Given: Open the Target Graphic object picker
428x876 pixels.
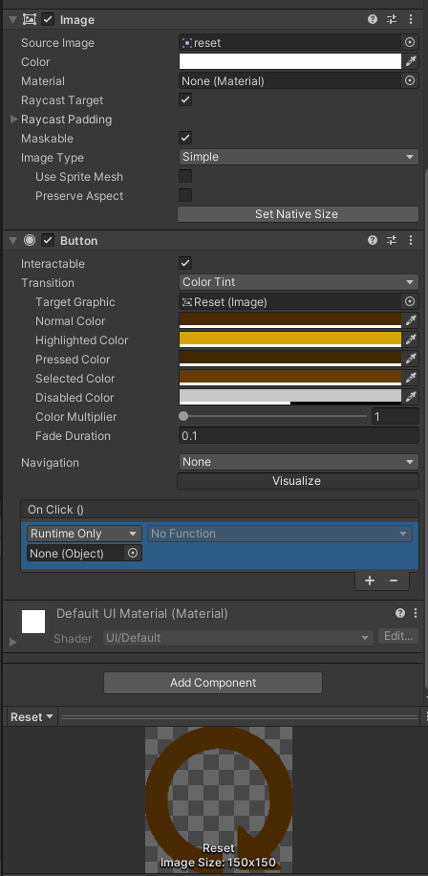Looking at the screenshot, I should tap(410, 301).
